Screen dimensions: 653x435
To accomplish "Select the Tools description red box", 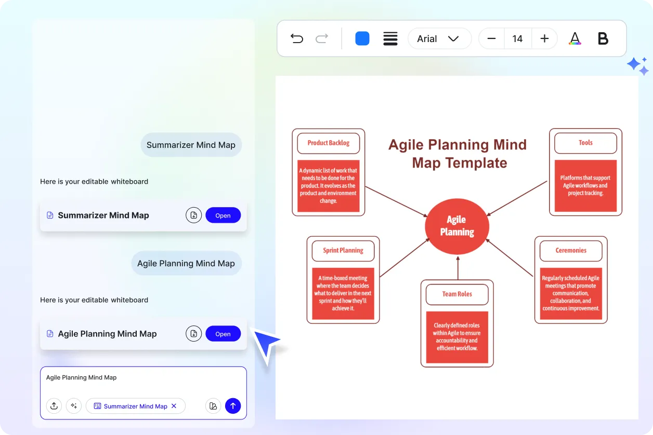I will pyautogui.click(x=586, y=186).
